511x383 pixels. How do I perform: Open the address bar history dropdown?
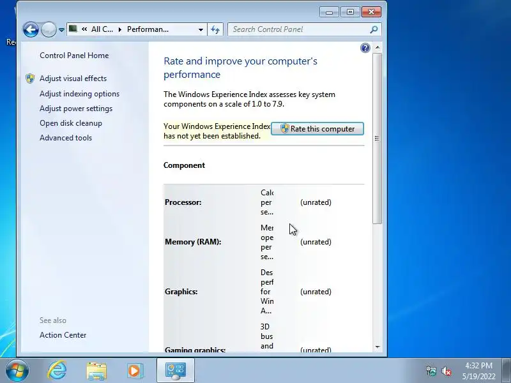pyautogui.click(x=201, y=29)
